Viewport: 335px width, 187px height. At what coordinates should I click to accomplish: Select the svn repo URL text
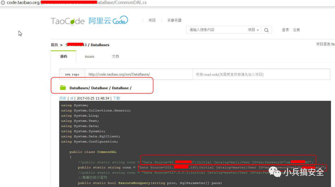[119, 74]
